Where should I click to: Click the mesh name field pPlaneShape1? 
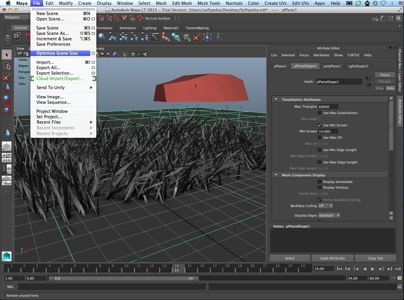339,82
